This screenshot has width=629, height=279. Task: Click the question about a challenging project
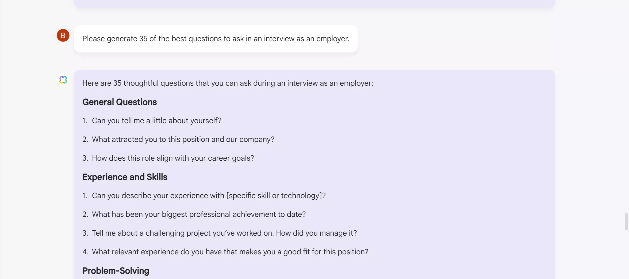(224, 233)
